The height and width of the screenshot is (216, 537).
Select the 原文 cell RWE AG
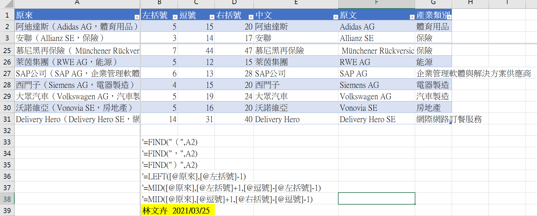pyautogui.click(x=377, y=62)
